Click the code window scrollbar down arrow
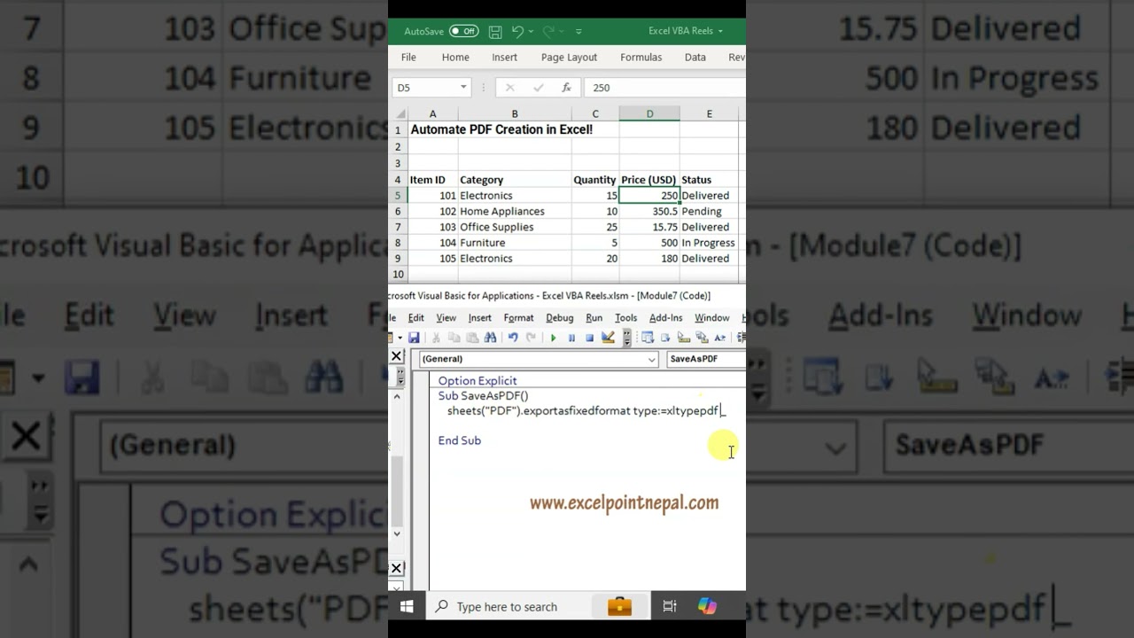1134x638 pixels. tap(397, 533)
